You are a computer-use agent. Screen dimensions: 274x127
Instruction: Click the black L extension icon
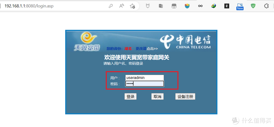[227, 6]
